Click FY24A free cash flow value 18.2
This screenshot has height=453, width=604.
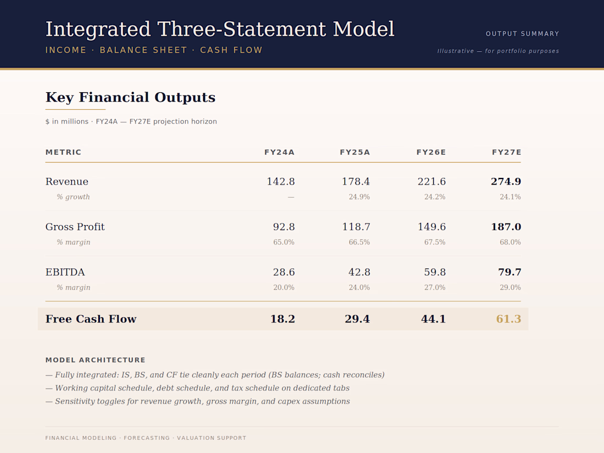pyautogui.click(x=282, y=319)
